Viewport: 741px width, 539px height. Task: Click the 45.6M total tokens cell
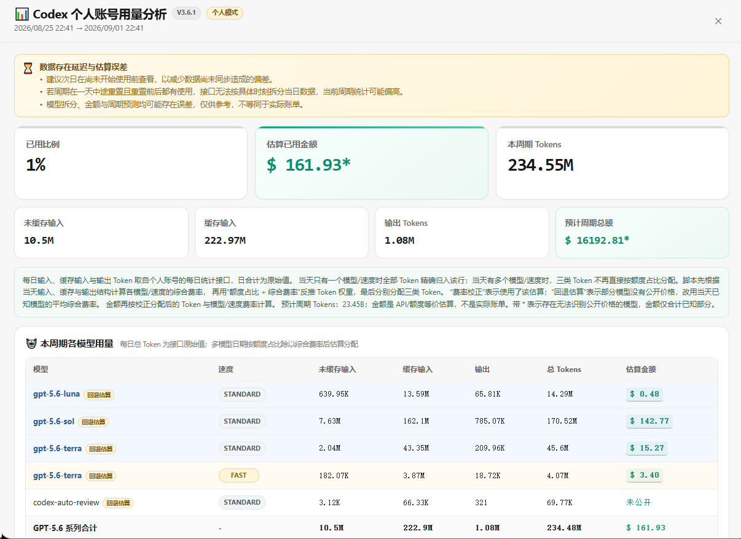pos(557,448)
